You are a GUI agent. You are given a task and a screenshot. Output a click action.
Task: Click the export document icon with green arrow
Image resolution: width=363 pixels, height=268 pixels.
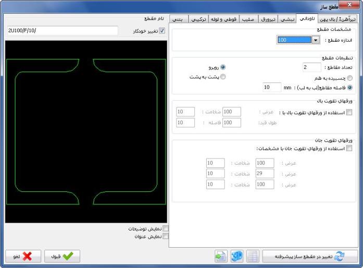[220, 257]
